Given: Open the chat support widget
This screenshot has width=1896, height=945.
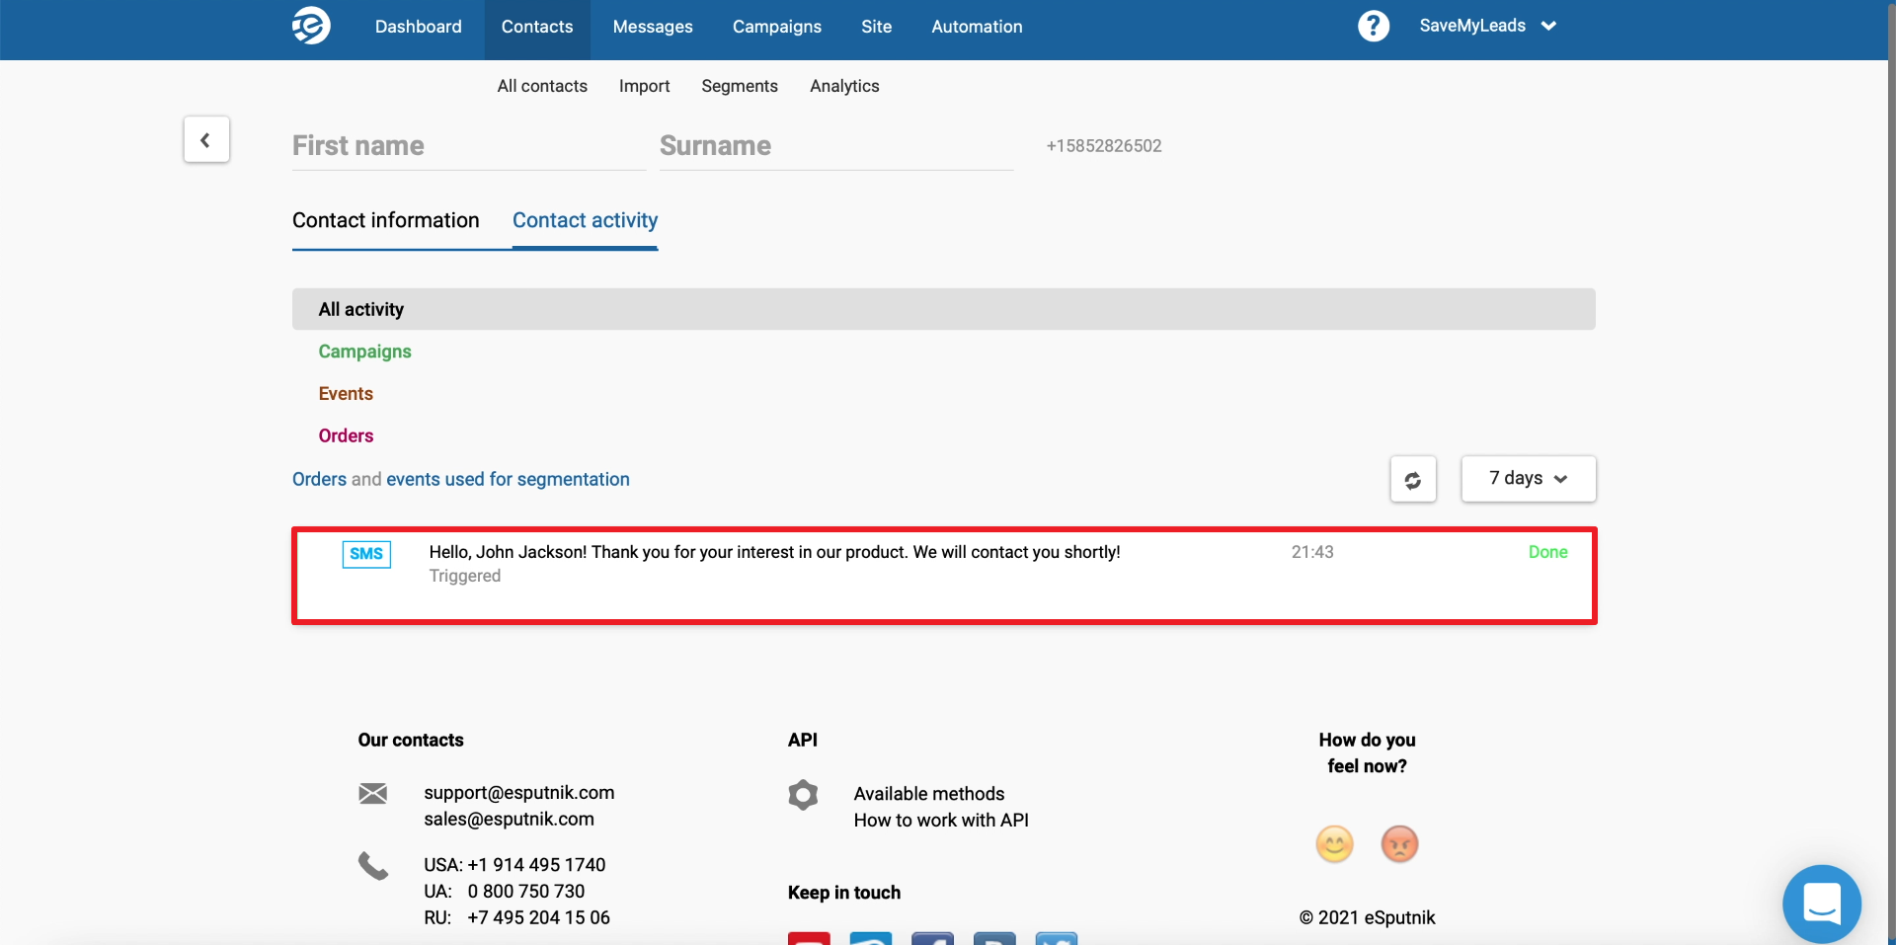Looking at the screenshot, I should [x=1822, y=904].
